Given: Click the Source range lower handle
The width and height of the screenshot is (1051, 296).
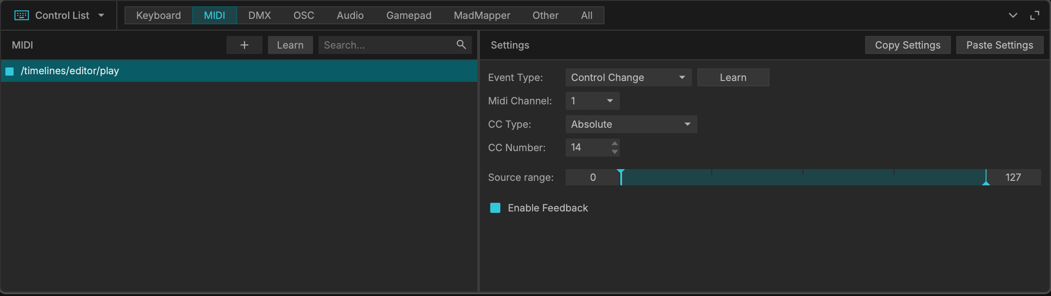Looking at the screenshot, I should pyautogui.click(x=621, y=177).
